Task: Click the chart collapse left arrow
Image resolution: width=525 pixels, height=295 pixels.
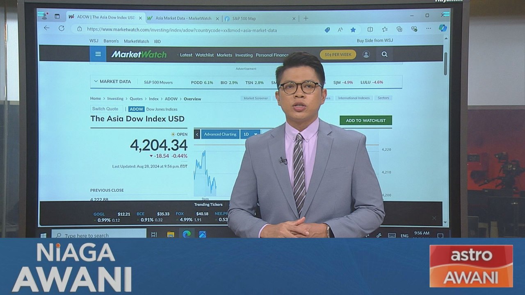Action: (197, 134)
